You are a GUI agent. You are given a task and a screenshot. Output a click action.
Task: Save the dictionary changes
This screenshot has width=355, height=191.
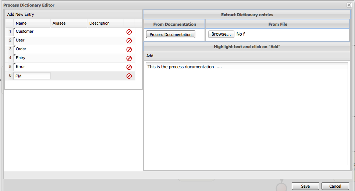(305, 186)
